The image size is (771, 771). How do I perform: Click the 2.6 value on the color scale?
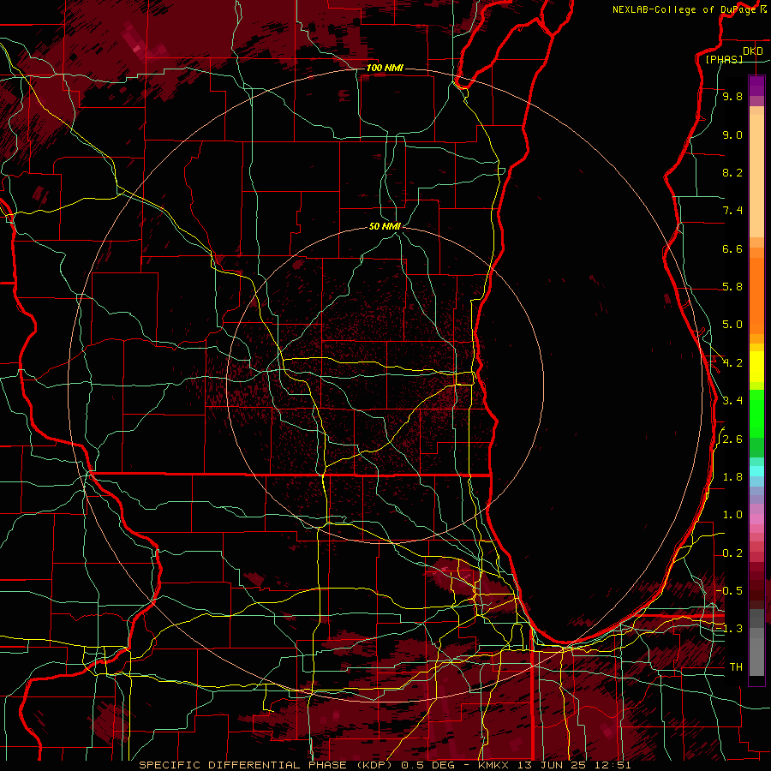click(732, 439)
